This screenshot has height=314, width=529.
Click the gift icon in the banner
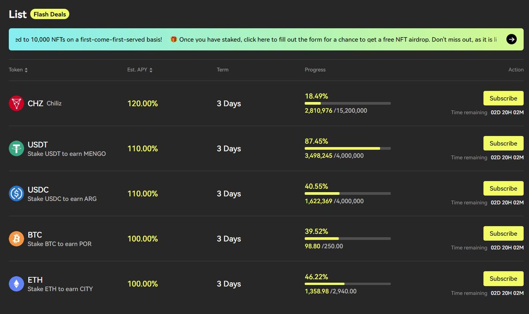(x=174, y=40)
